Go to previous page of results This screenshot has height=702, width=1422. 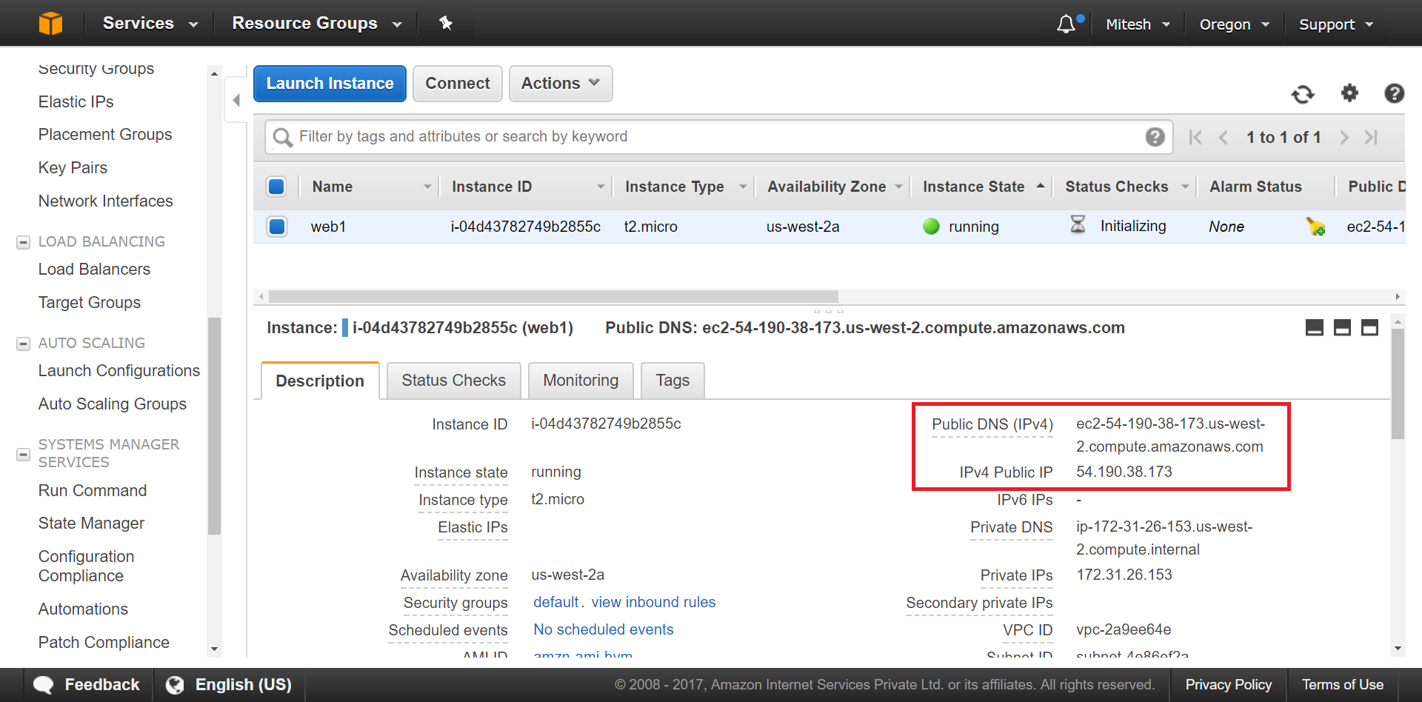coord(1223,137)
